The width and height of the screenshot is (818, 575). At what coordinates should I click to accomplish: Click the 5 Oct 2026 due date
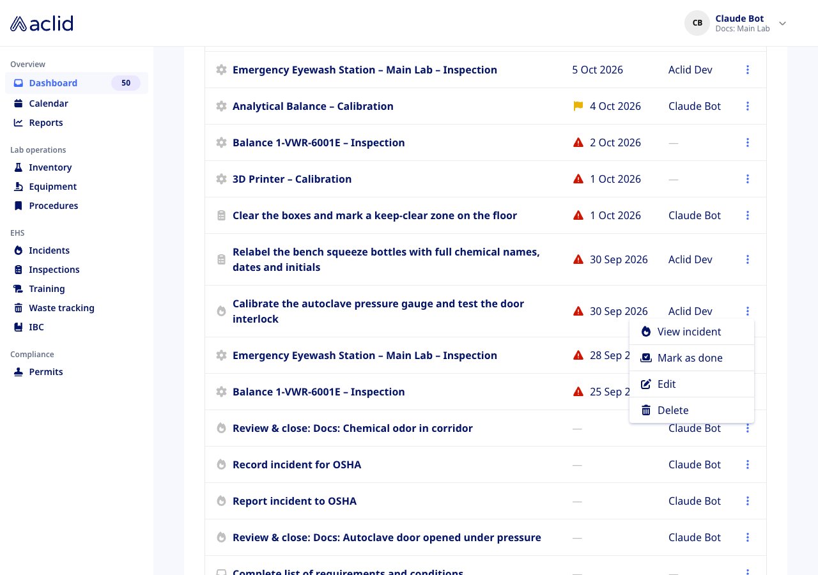tap(598, 70)
